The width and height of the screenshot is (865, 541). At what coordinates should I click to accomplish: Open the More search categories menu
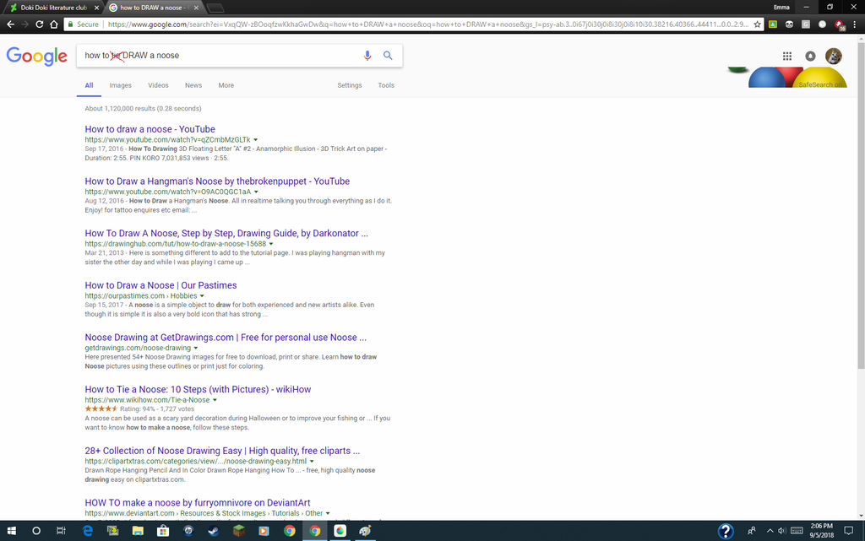click(x=226, y=85)
